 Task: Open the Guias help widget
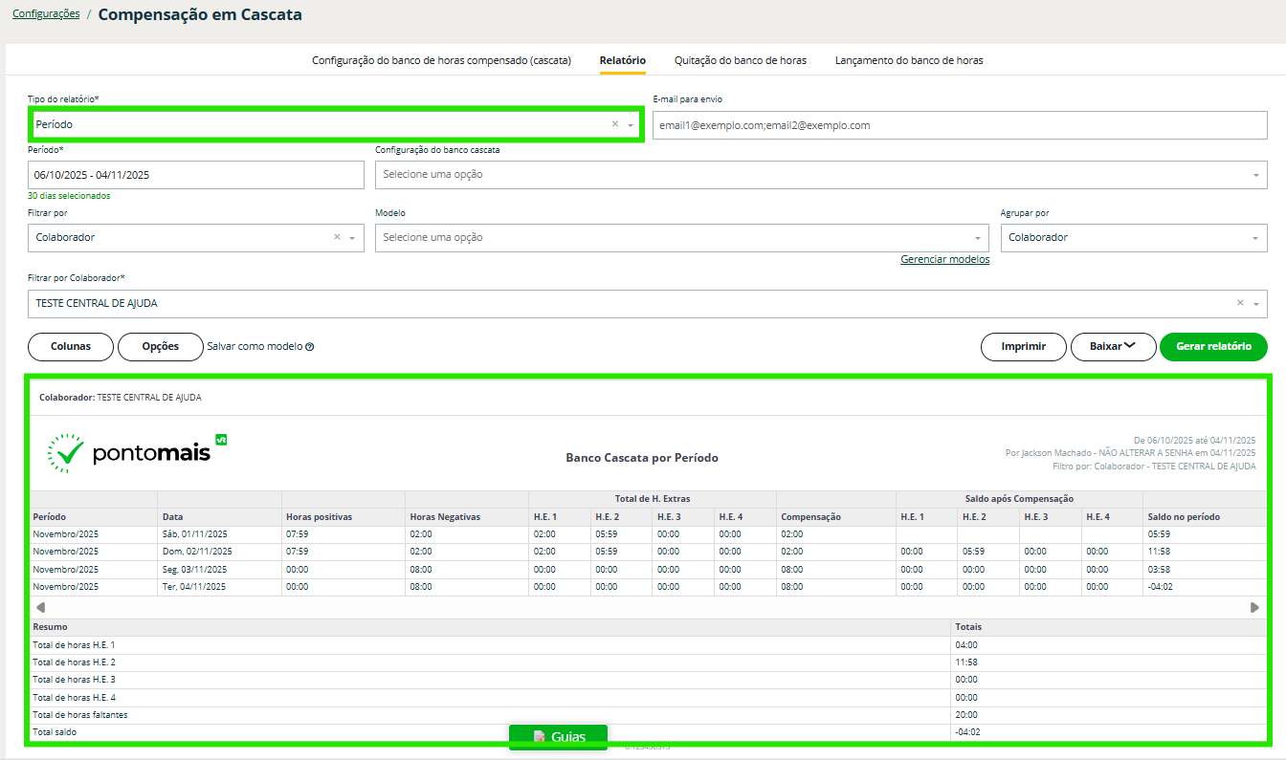tap(558, 737)
